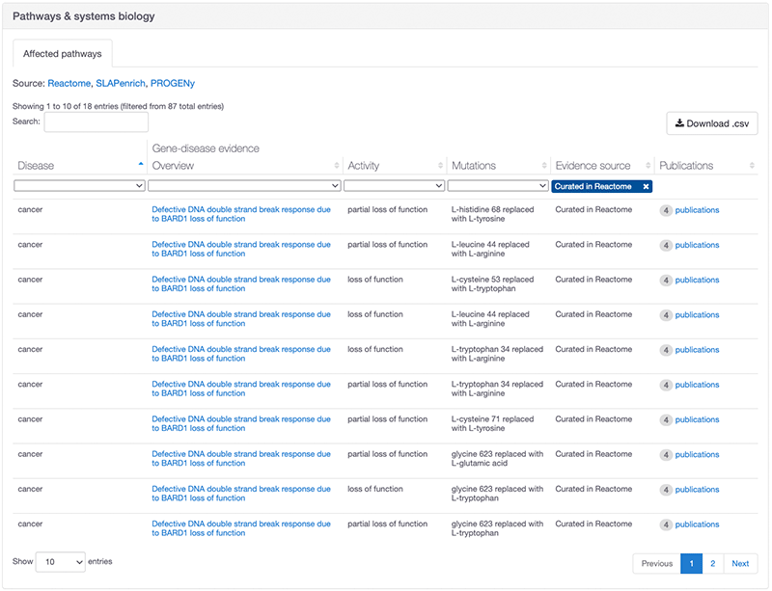Open the Disease filter dropdown
Screen dimensions: 772x591
click(x=79, y=186)
